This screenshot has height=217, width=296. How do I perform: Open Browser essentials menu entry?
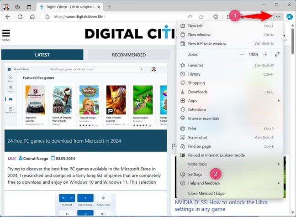click(230, 118)
